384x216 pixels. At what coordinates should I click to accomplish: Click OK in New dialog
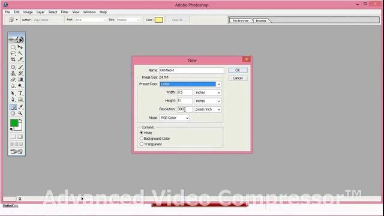point(238,70)
